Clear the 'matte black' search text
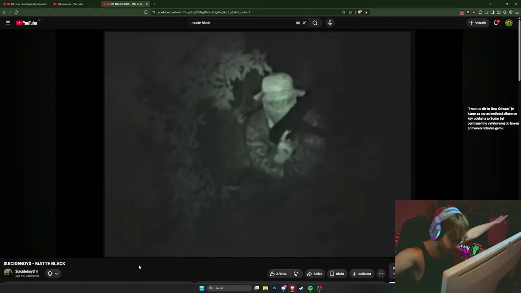Viewport: 521px width, 293px height. coord(304,23)
